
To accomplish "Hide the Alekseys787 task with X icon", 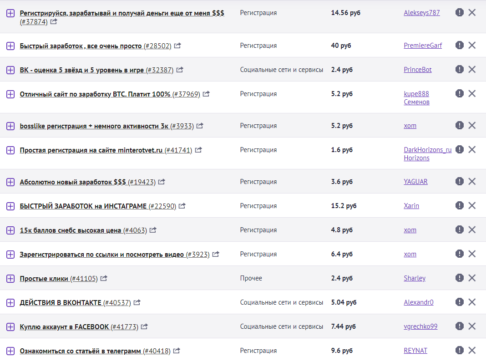I will coord(472,12).
